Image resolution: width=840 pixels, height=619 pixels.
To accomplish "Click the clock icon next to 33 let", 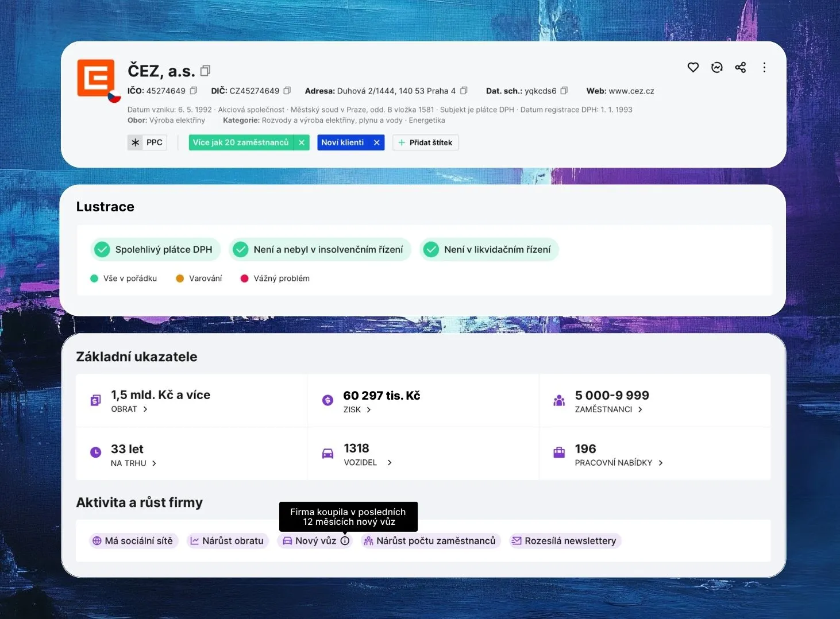I will click(95, 452).
